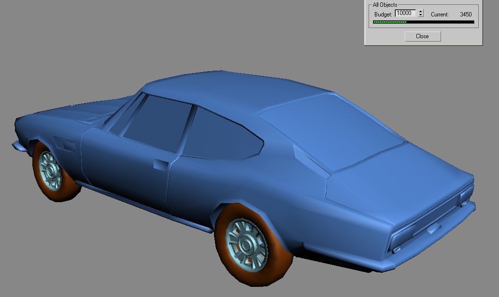
Task: Decrease Budget with the spinner down arrow
Action: pos(421,15)
